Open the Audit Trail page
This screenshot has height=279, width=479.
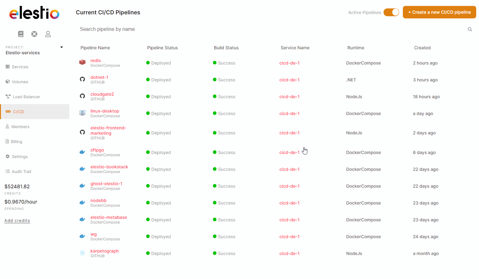tap(21, 171)
